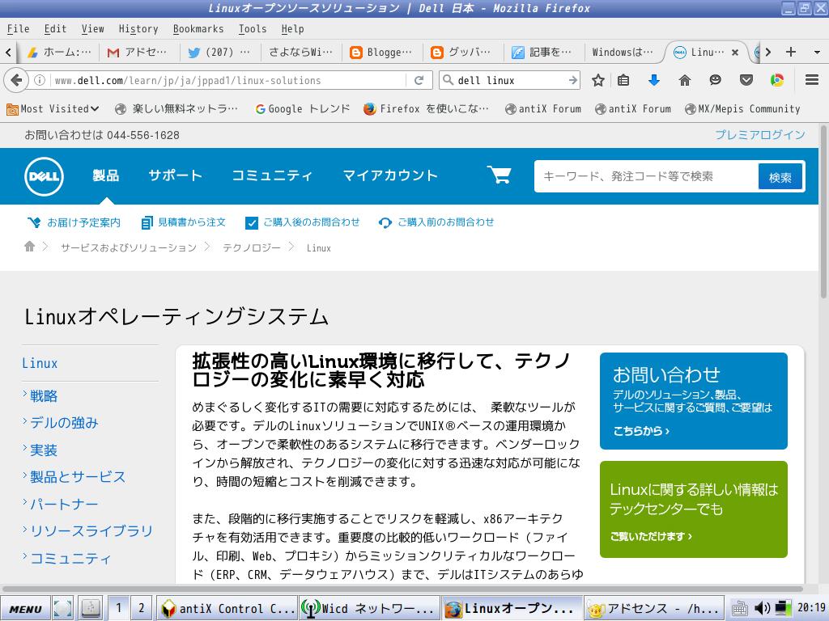Open the keyboard tray icon

(x=740, y=609)
